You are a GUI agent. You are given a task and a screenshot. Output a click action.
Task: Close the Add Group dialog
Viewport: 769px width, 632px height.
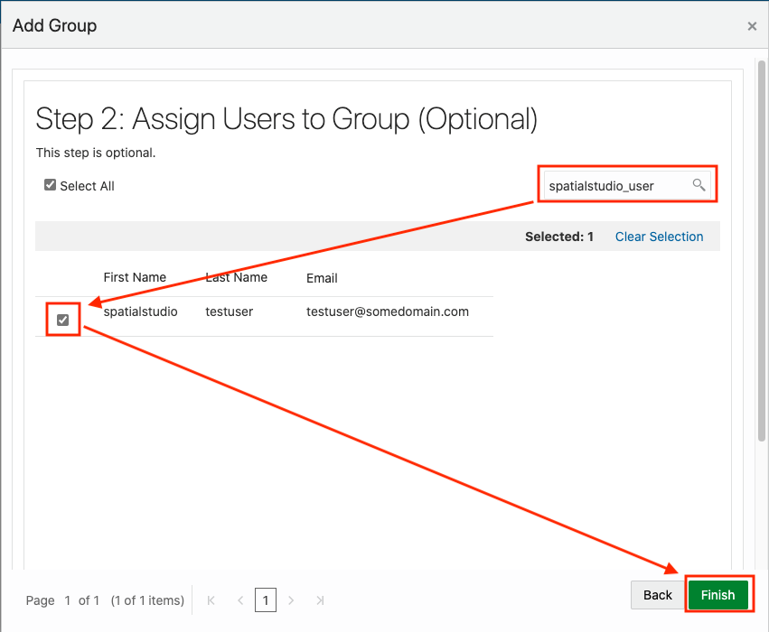(752, 26)
